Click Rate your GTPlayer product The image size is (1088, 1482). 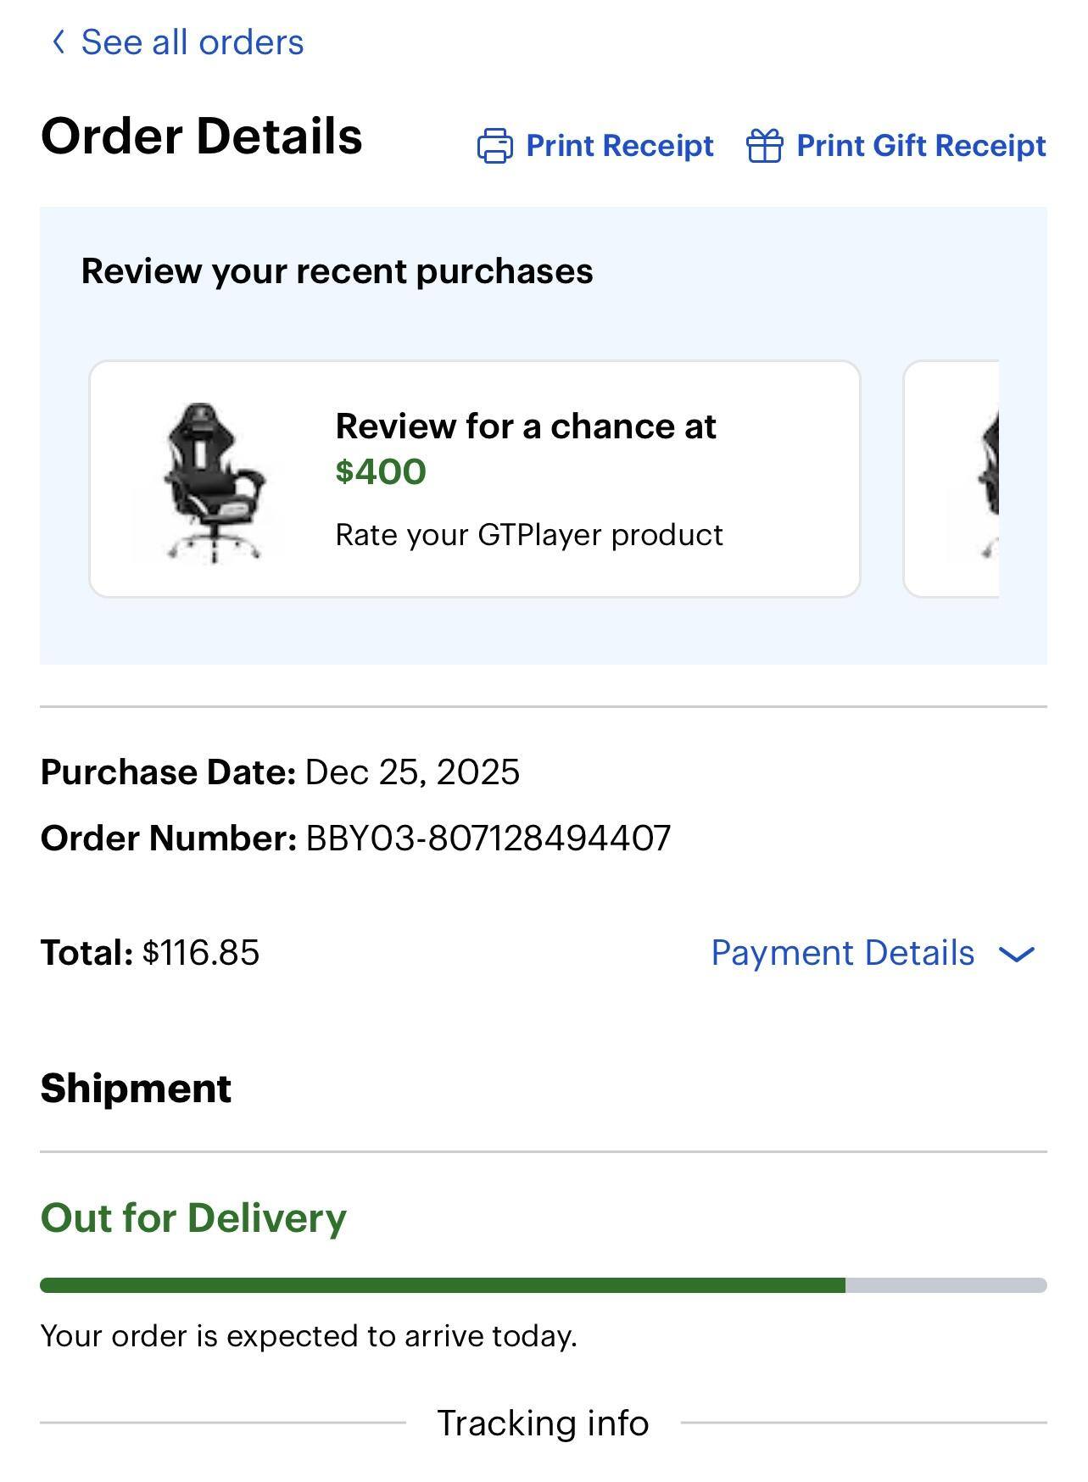click(529, 535)
